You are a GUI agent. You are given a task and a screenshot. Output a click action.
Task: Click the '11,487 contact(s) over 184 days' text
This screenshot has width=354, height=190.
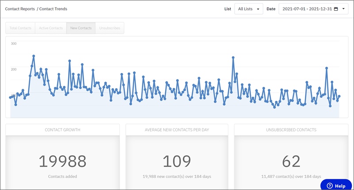(291, 176)
